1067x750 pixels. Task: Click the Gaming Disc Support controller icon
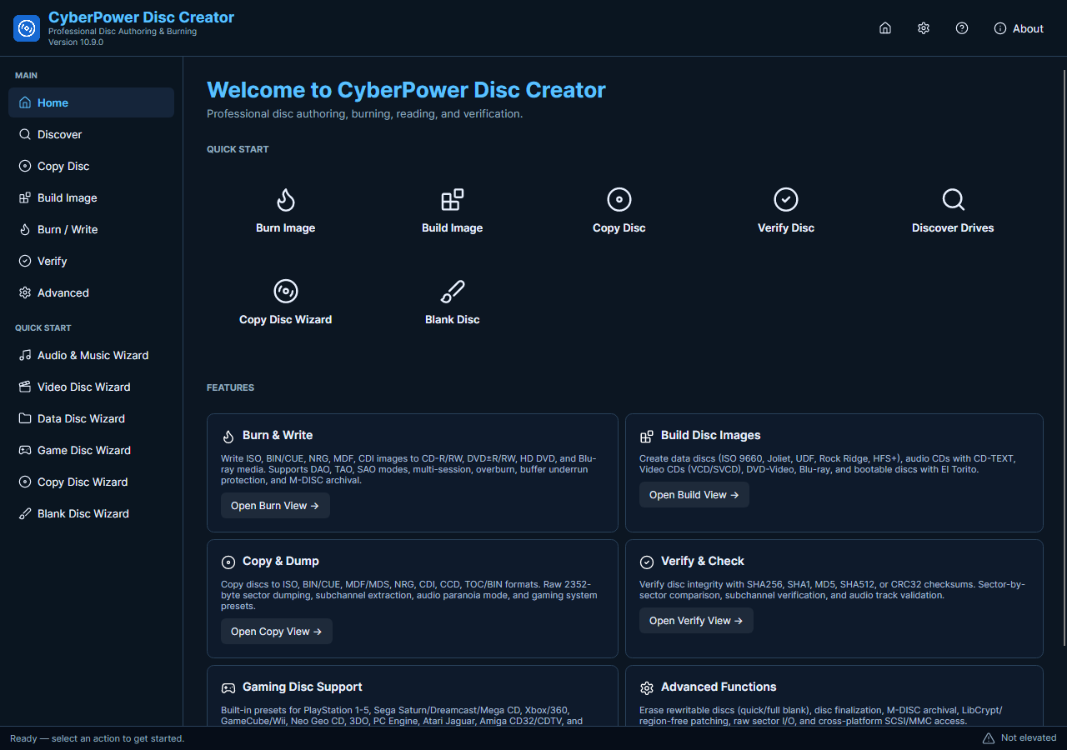228,687
